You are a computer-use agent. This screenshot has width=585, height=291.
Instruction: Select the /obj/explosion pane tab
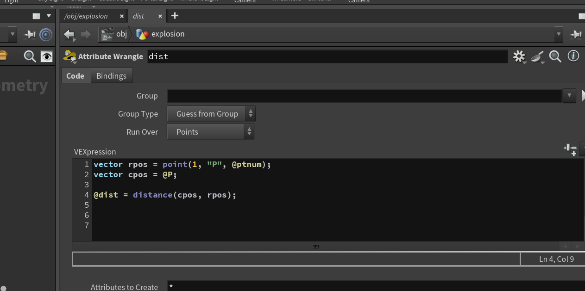click(86, 16)
